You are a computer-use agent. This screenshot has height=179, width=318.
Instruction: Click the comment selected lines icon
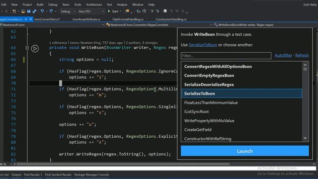point(139,11)
